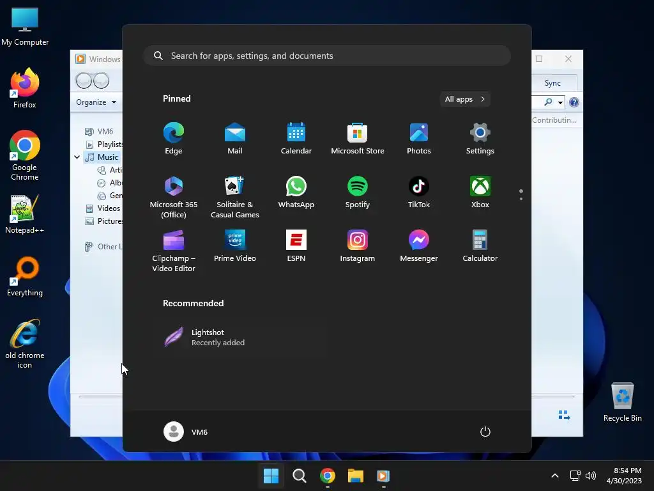Open Google Chrome from taskbar

point(328,476)
